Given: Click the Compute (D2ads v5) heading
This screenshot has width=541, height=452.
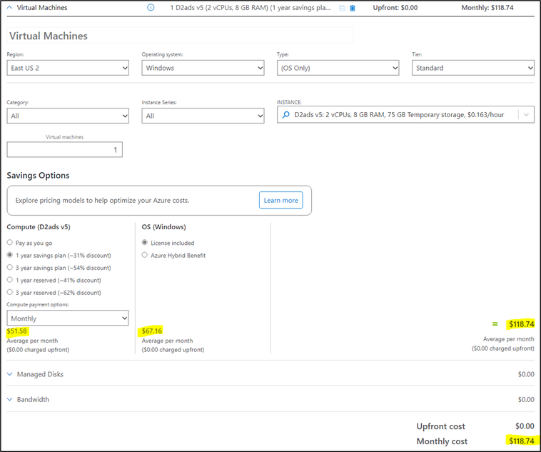Looking at the screenshot, I should (39, 227).
